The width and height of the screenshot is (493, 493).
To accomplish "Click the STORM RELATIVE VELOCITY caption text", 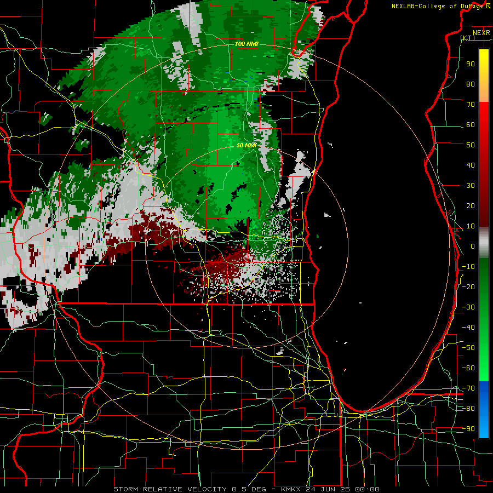I will [246, 489].
